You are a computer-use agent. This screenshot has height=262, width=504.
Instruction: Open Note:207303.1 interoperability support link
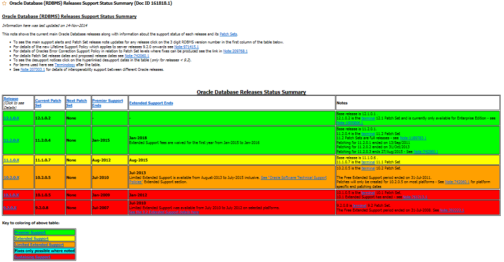click(33, 69)
